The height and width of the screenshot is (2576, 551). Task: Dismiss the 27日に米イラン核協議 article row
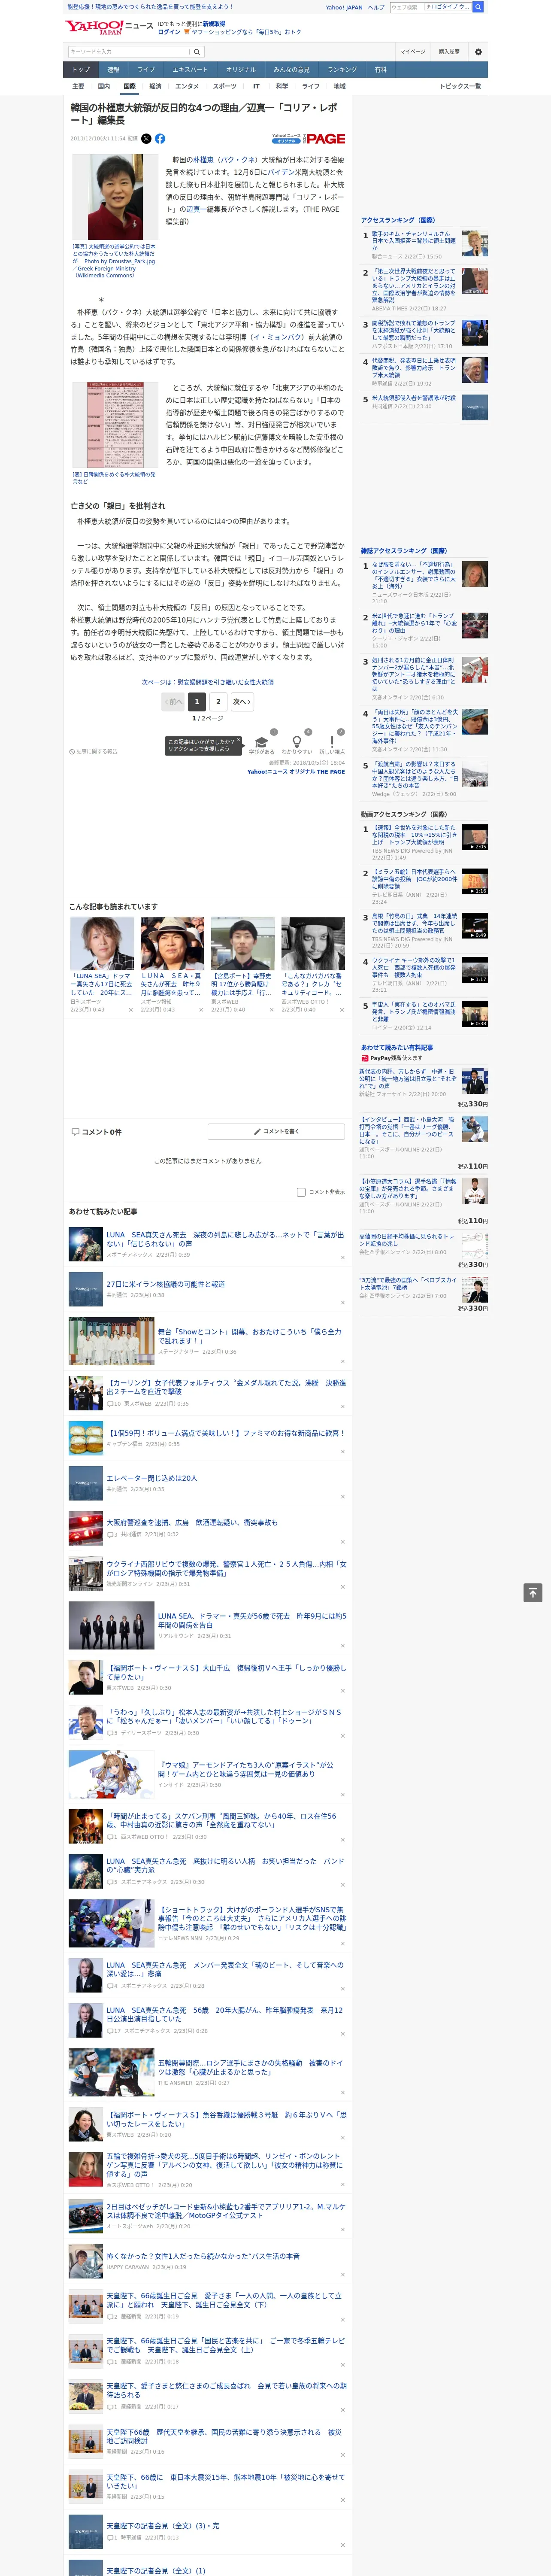click(x=342, y=1303)
